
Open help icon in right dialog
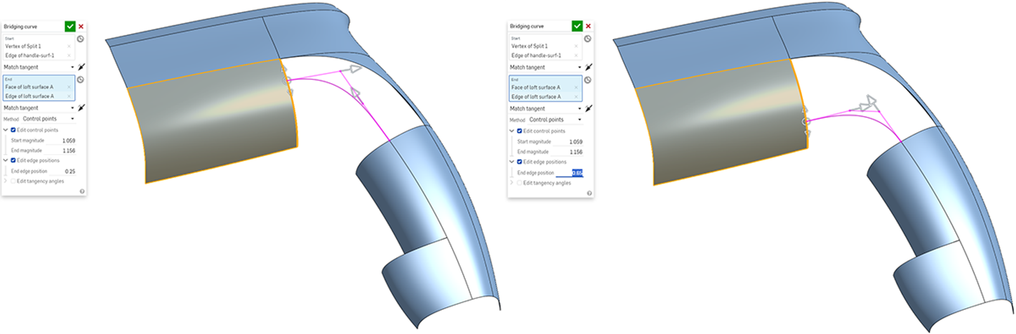pyautogui.click(x=589, y=193)
